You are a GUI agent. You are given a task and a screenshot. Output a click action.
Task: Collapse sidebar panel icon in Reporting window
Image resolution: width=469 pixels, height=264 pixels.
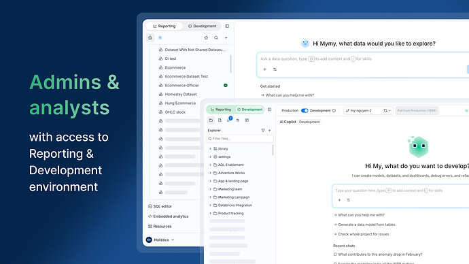(227, 26)
